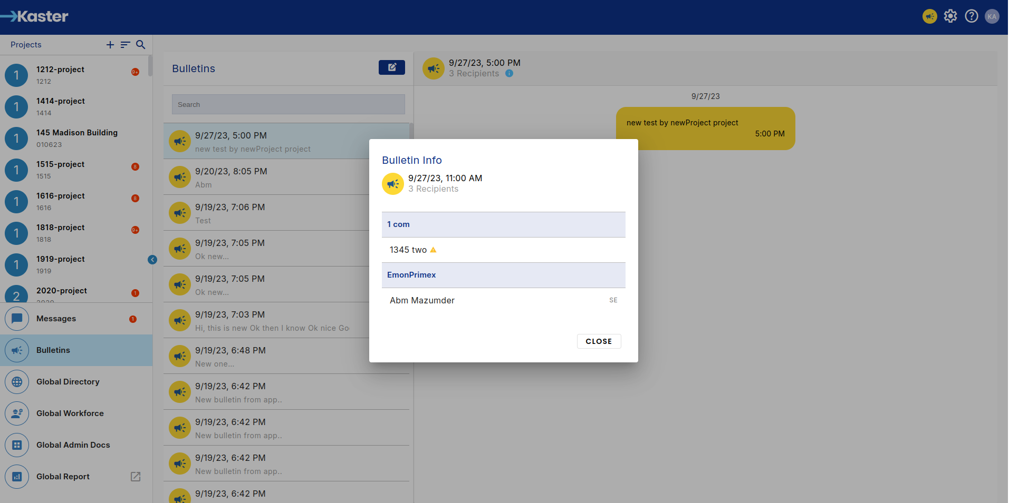1009x503 pixels.
Task: Click the projects search magnifier icon
Action: coord(140,45)
